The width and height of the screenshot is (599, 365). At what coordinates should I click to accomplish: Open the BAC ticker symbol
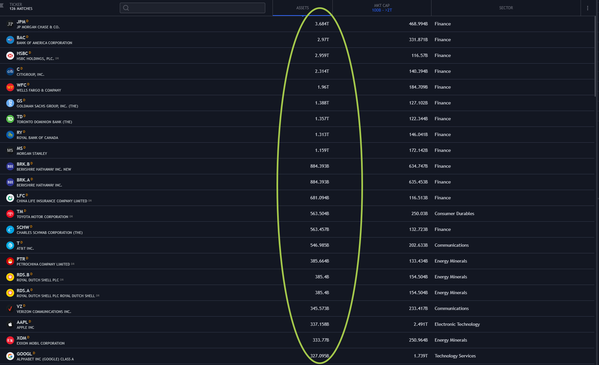(x=20, y=37)
